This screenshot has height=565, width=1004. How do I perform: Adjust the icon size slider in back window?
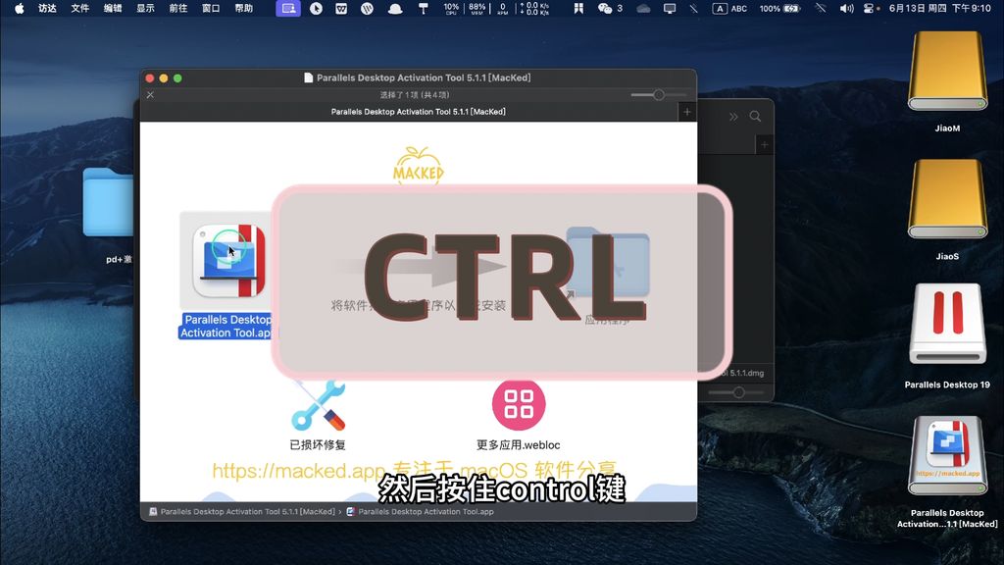click(738, 392)
